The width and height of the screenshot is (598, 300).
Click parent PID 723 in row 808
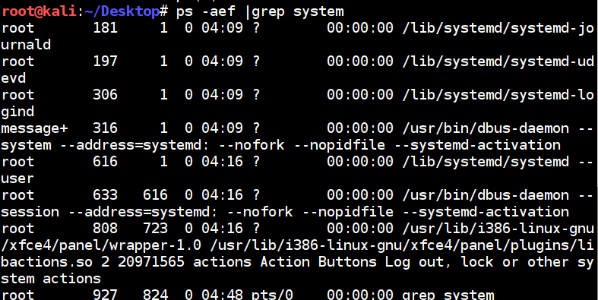155,229
